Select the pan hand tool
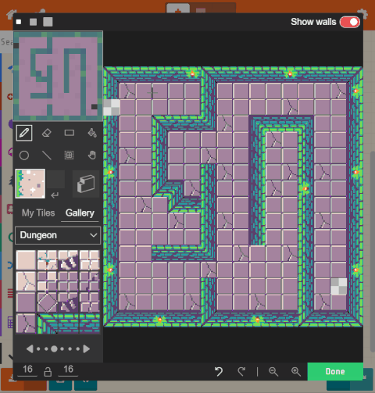The width and height of the screenshot is (375, 393). [x=92, y=155]
